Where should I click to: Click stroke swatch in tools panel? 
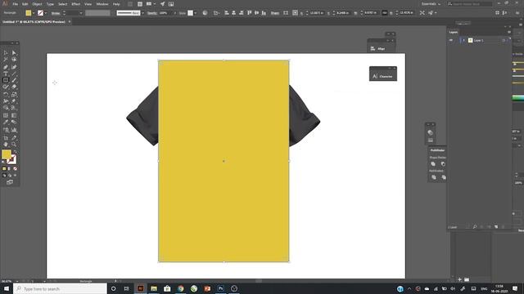pyautogui.click(x=11, y=159)
